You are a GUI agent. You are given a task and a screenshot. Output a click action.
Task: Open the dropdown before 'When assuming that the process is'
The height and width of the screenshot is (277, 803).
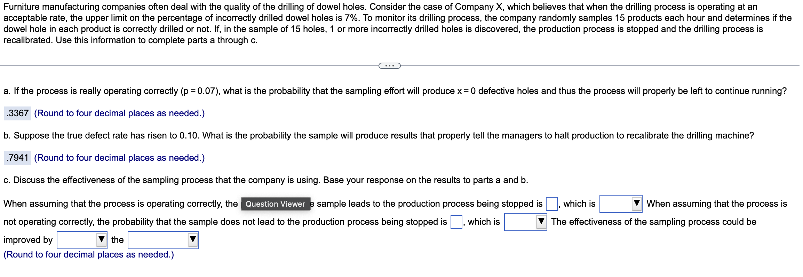(x=620, y=204)
